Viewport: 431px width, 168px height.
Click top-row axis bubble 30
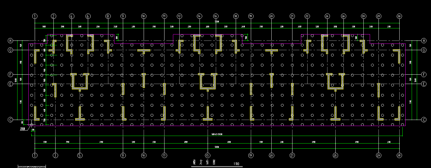[399, 16]
